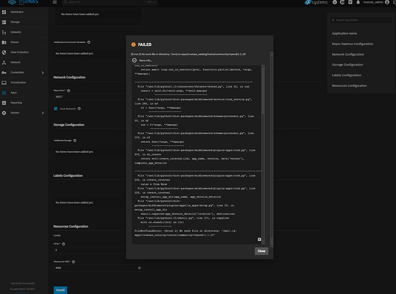
Task: Jump to Network Configuration section
Action: click(x=348, y=55)
